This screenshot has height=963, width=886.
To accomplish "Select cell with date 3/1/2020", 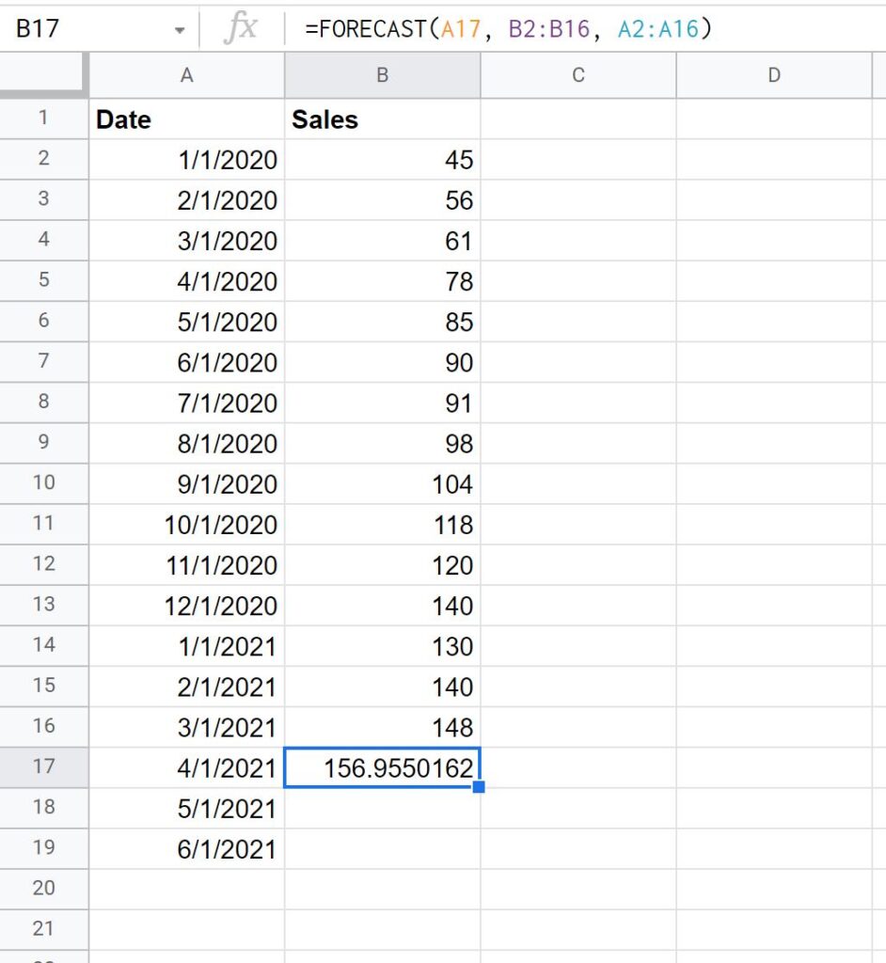I will 187,241.
